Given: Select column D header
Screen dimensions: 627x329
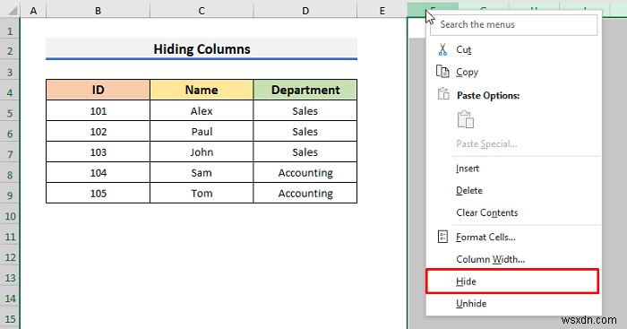Looking at the screenshot, I should coord(305,11).
